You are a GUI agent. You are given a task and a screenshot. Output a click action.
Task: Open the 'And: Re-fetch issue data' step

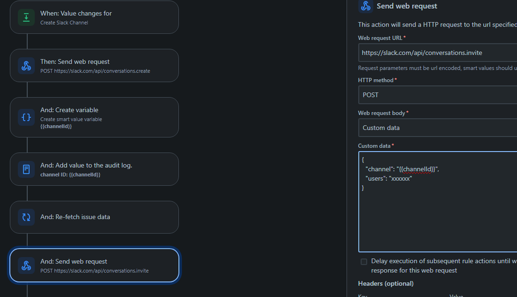[x=94, y=217]
